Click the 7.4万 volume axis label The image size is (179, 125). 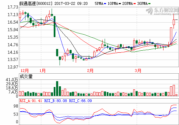(13, 92)
